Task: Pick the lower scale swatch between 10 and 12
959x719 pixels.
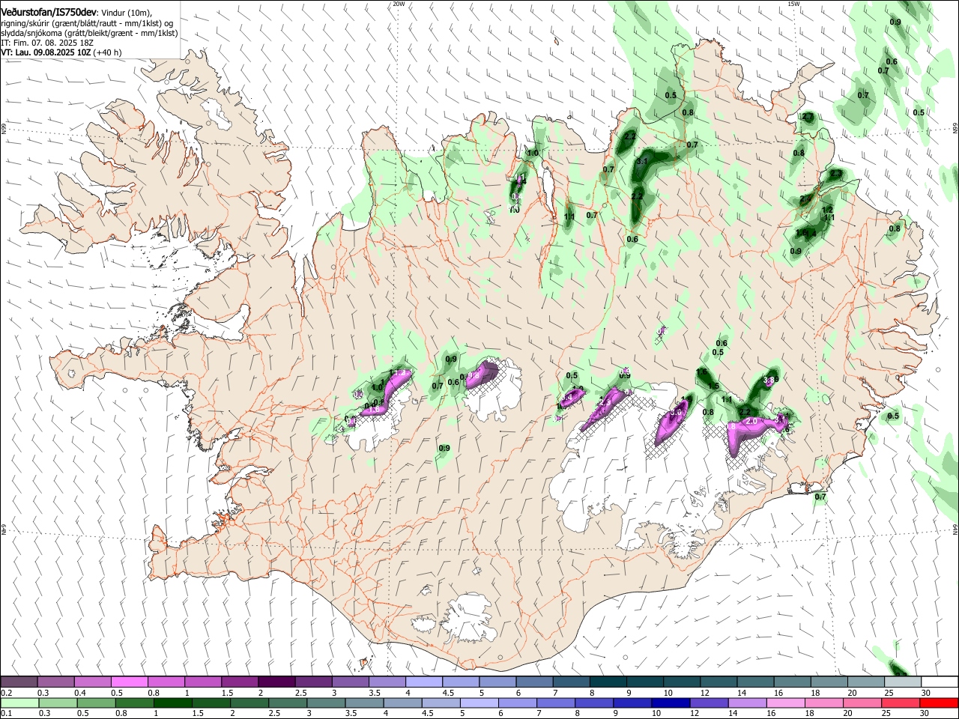Action: (x=671, y=703)
